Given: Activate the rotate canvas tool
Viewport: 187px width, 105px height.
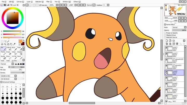Looking at the screenshot, I should 8,44.
